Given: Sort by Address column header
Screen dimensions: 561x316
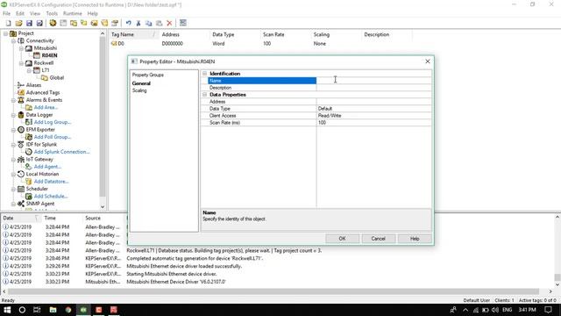Looking at the screenshot, I should (x=184, y=35).
